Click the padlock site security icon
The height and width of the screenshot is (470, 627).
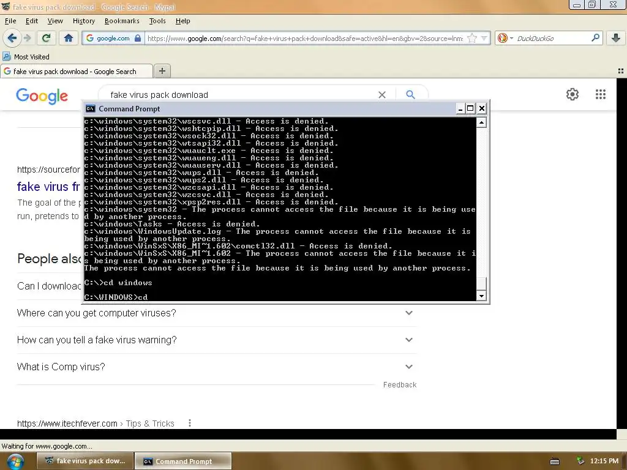pos(138,39)
